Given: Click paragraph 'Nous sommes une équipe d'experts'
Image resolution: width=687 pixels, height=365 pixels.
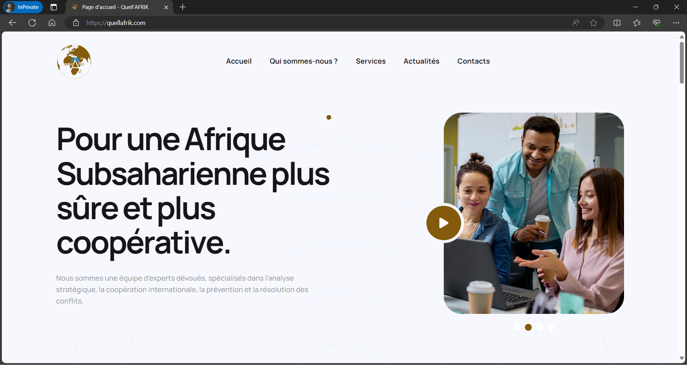Looking at the screenshot, I should point(182,290).
